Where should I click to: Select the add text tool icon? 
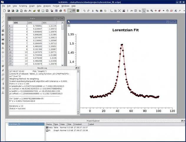click(x=176, y=11)
